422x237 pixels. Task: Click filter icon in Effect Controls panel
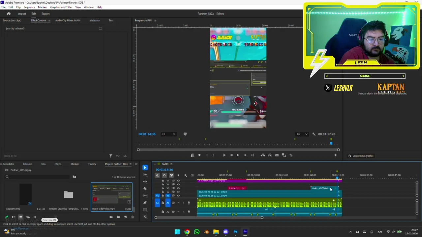(111, 156)
